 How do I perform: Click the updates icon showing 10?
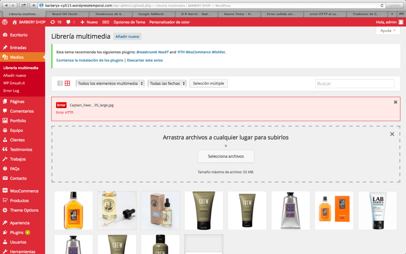[x=52, y=22]
